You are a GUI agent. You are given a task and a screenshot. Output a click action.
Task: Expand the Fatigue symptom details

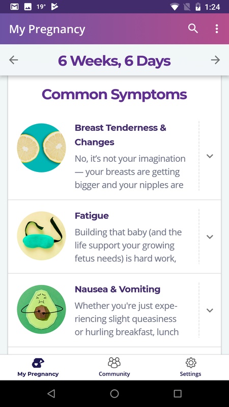(210, 237)
